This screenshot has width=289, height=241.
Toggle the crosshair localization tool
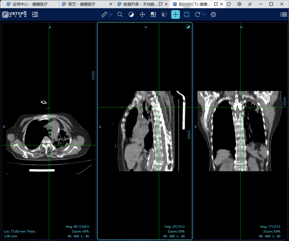[x=175, y=15]
